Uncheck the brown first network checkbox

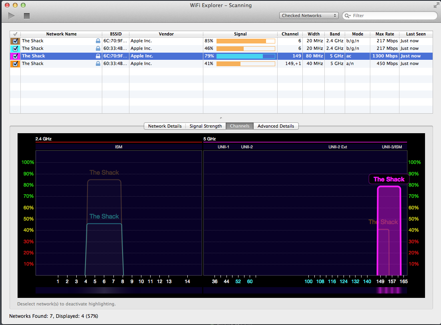point(15,41)
